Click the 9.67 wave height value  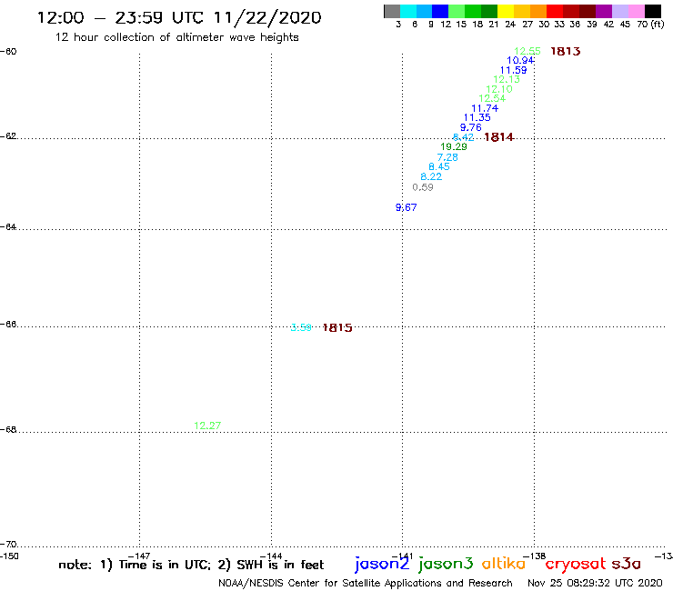click(x=406, y=207)
